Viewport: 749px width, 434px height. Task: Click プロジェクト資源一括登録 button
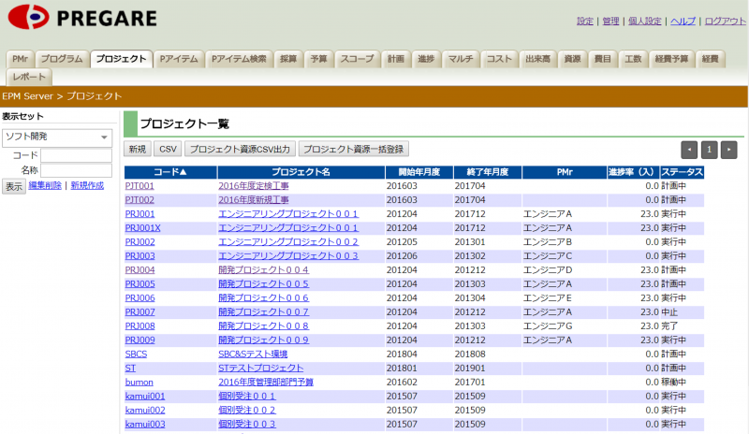coord(354,149)
